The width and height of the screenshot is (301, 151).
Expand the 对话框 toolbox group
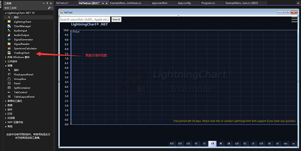tap(5, 118)
